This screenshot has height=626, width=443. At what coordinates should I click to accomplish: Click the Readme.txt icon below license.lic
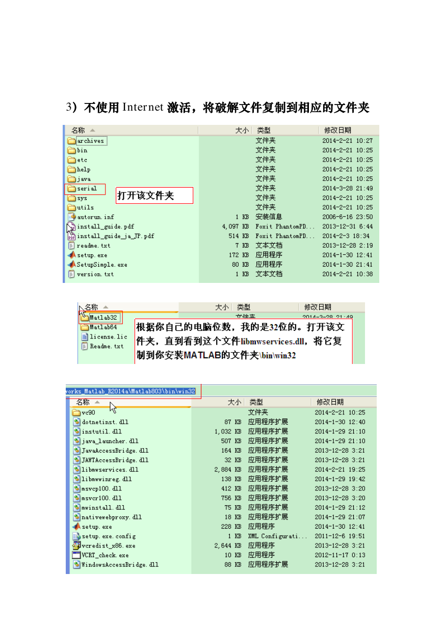[85, 346]
